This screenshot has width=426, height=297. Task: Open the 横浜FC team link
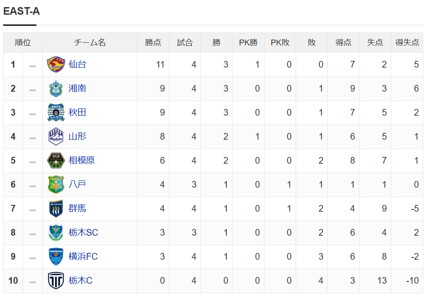83,257
